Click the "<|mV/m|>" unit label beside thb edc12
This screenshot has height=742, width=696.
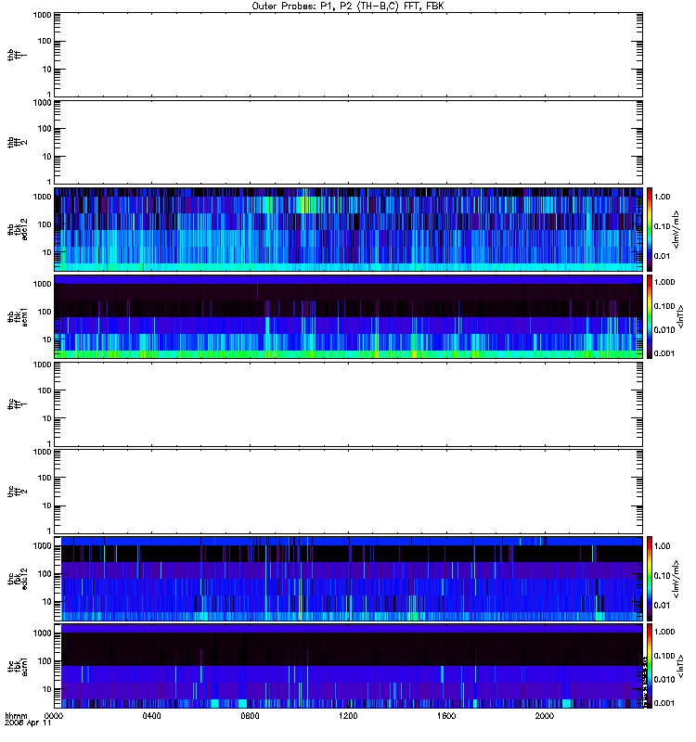pyautogui.click(x=677, y=229)
